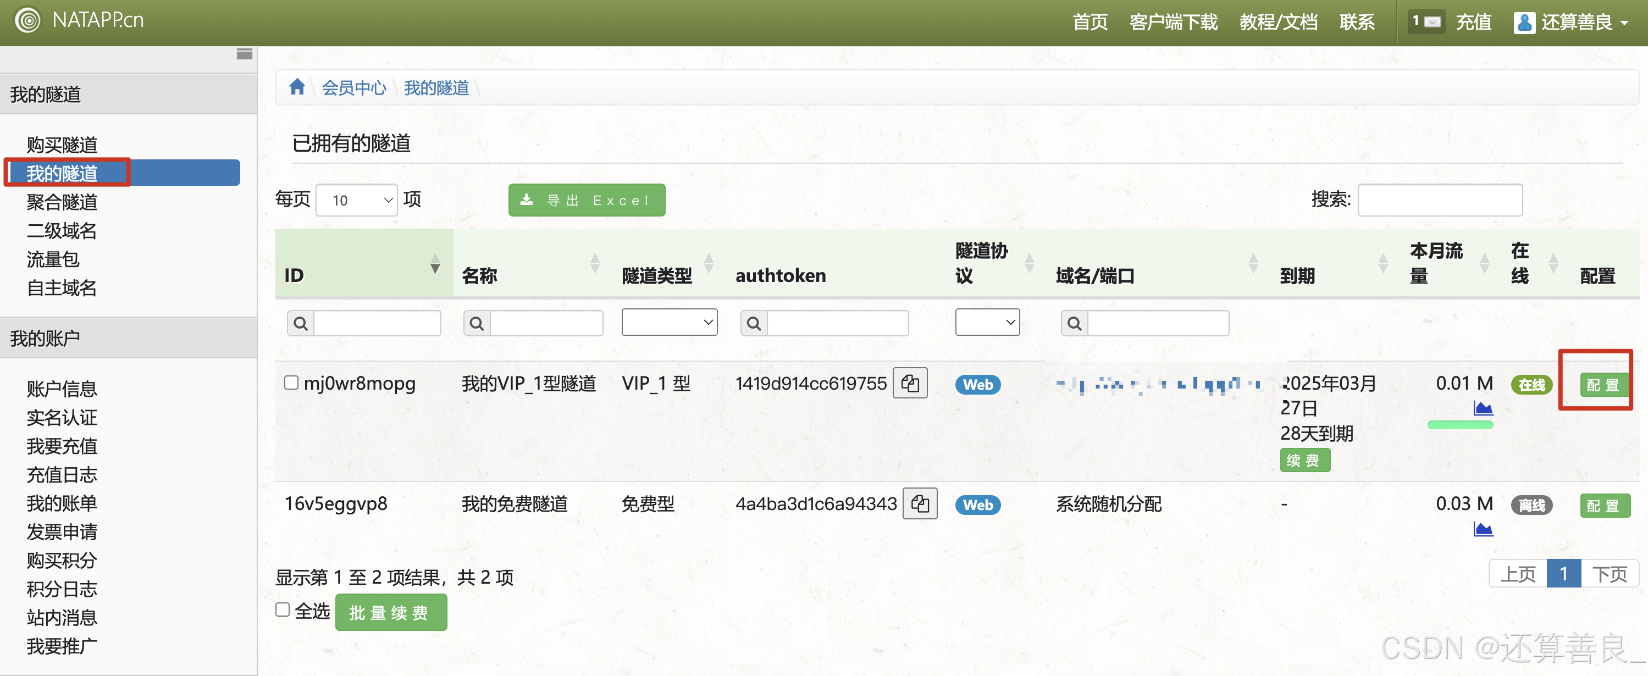
Task: Open traffic chart for 16v5eggvp8 tunnel
Action: 1483,529
